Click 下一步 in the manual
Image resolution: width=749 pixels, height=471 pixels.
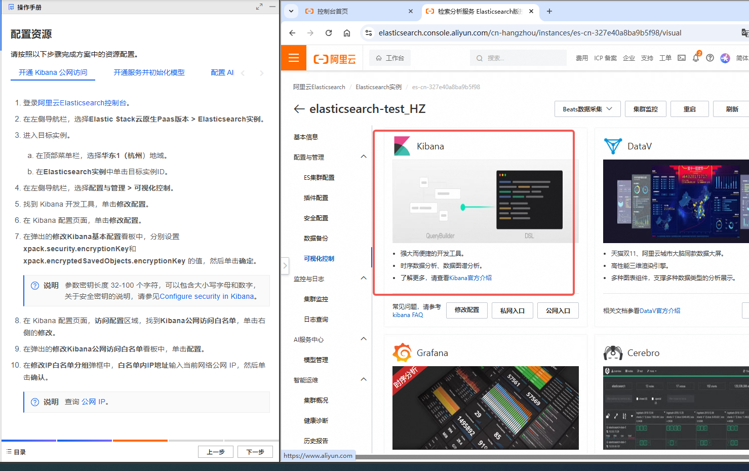click(255, 452)
